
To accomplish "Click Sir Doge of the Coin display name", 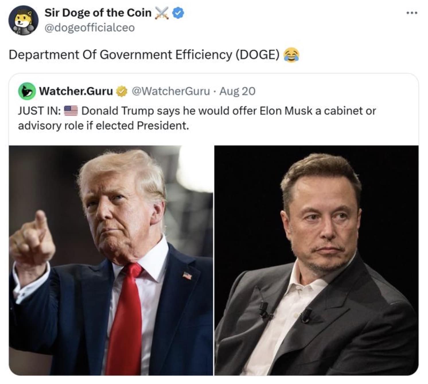I will [98, 12].
